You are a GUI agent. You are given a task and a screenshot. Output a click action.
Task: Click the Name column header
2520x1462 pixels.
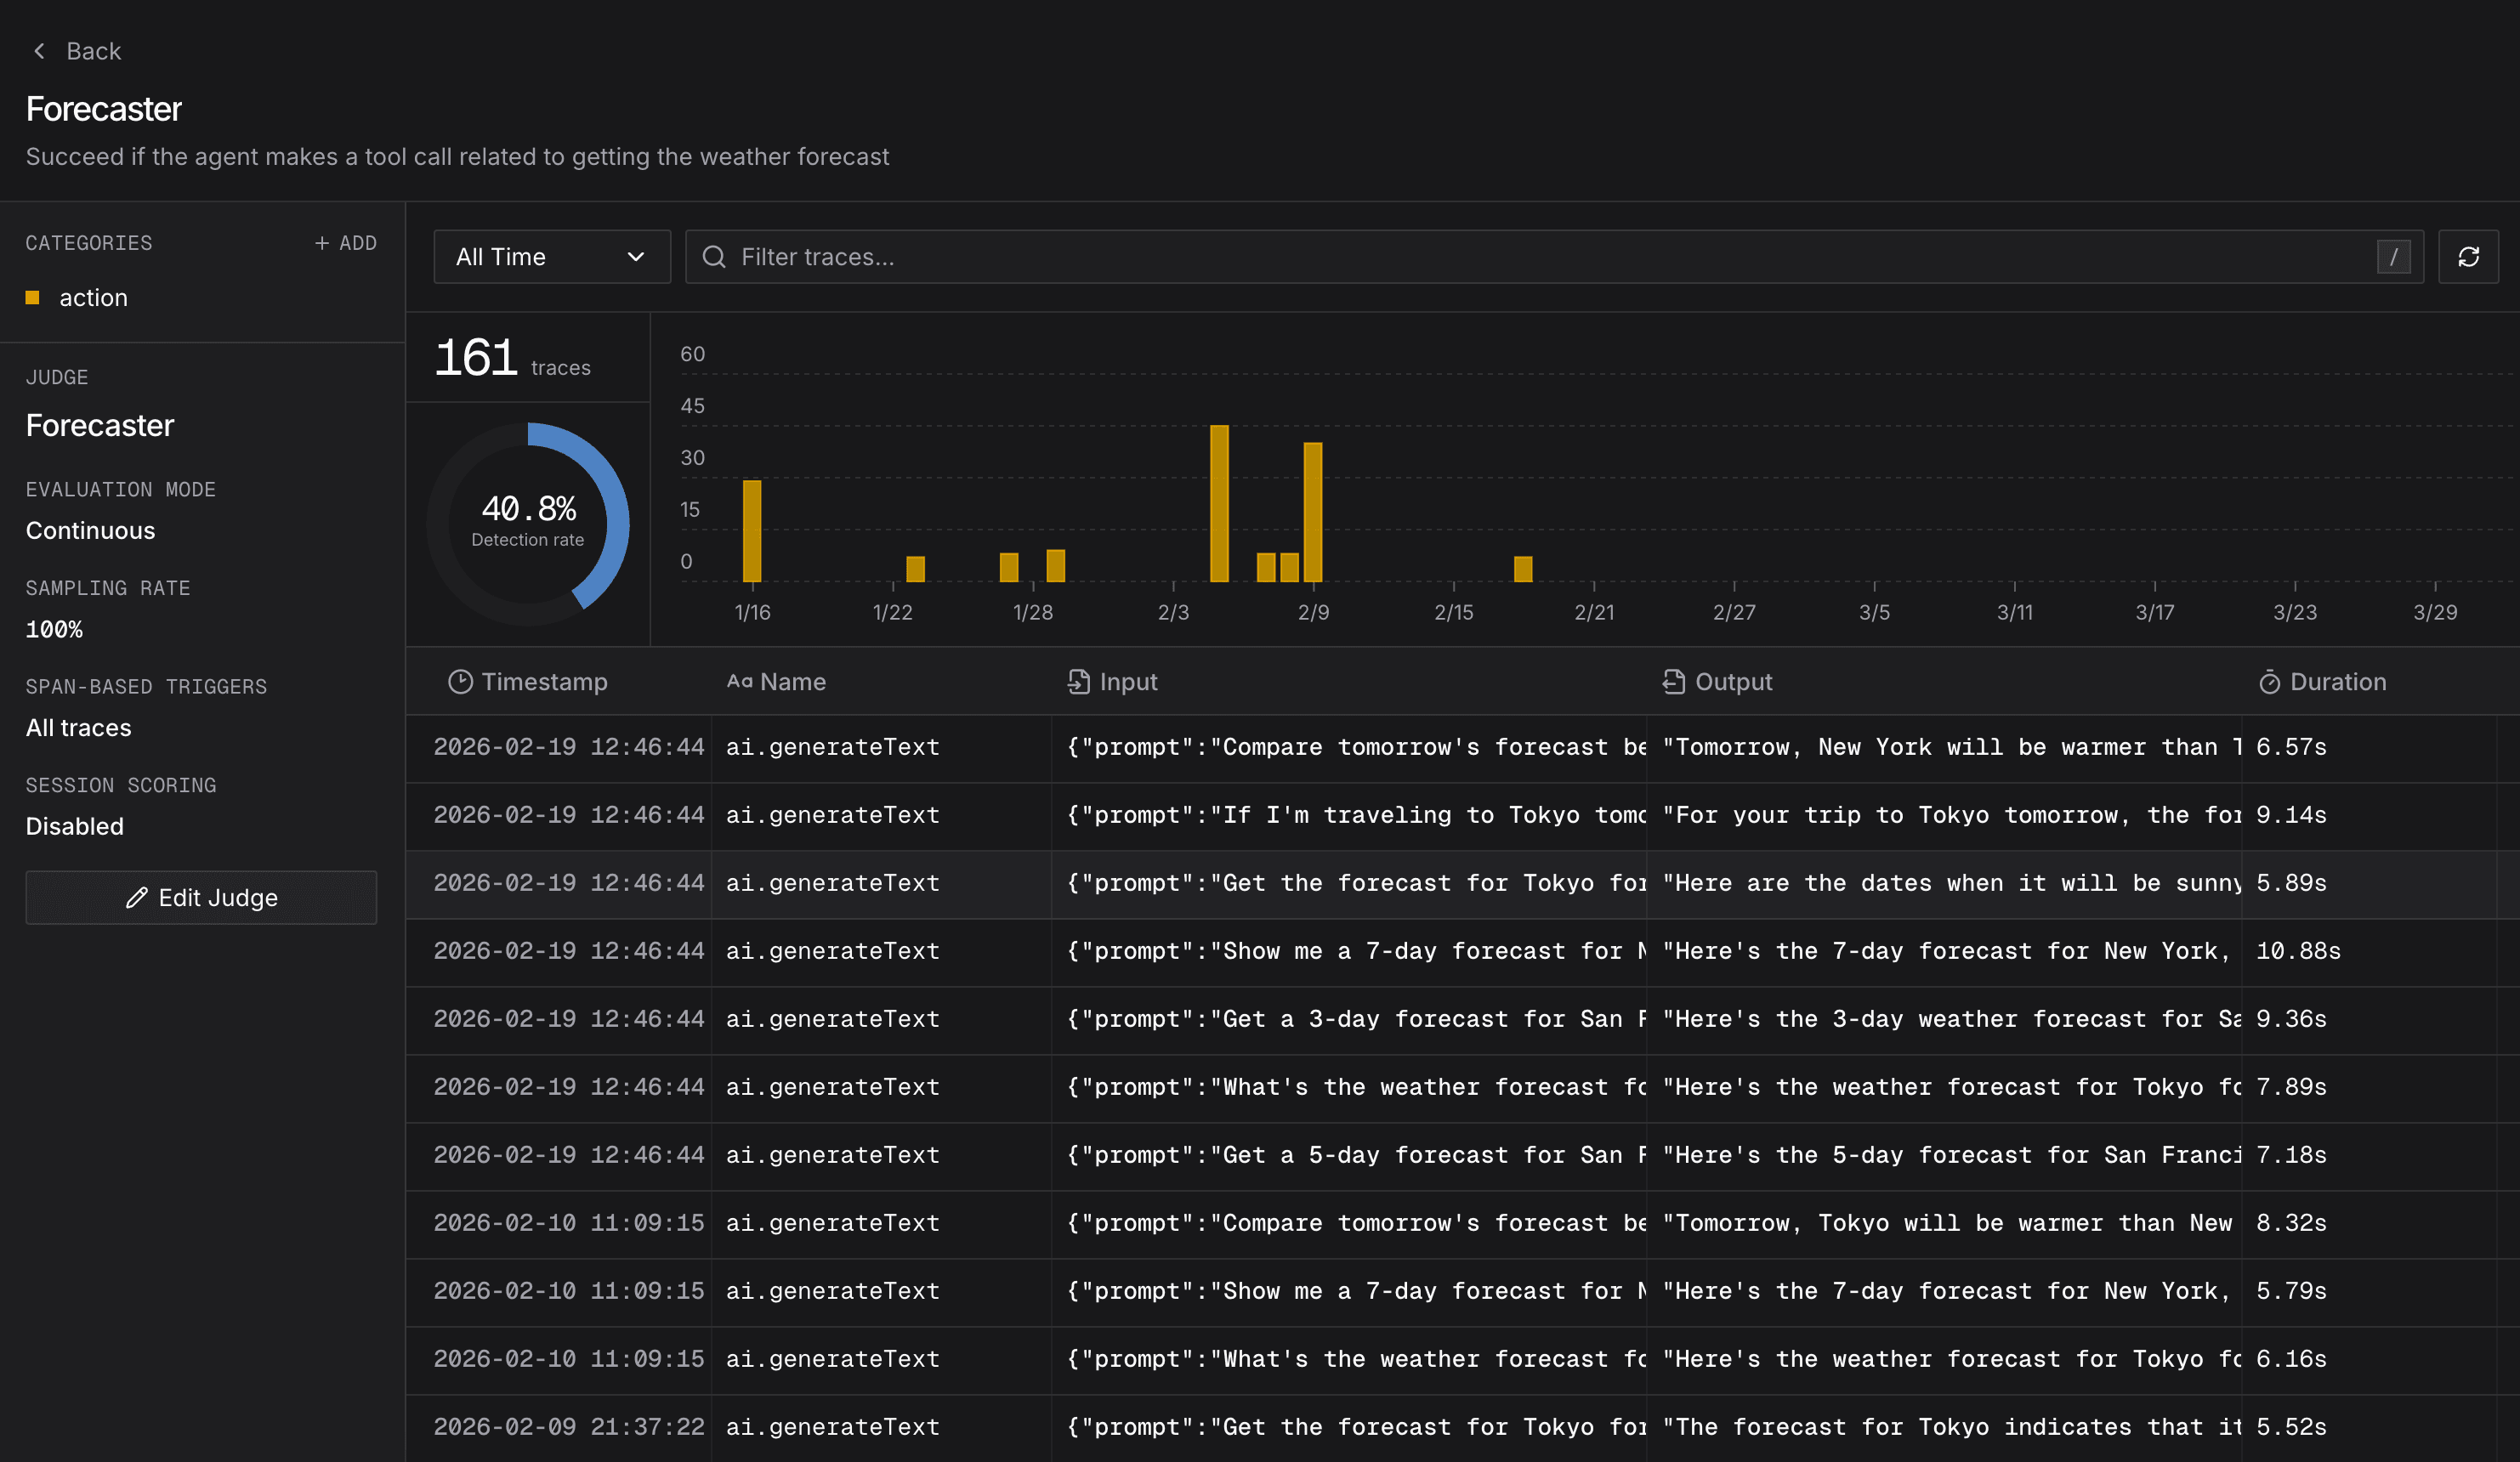point(776,682)
